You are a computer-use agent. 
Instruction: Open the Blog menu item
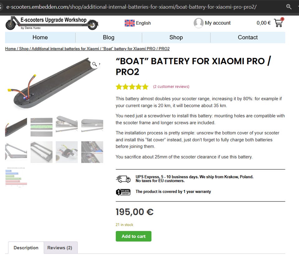click(108, 37)
